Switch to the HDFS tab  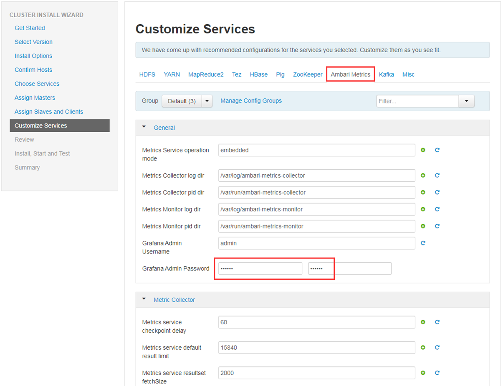coord(147,75)
